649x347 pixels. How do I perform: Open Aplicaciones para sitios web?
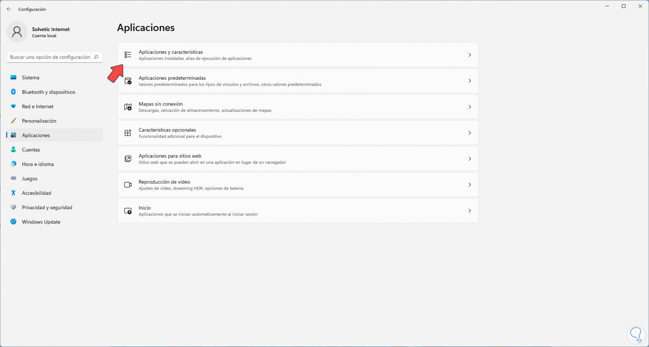click(298, 159)
